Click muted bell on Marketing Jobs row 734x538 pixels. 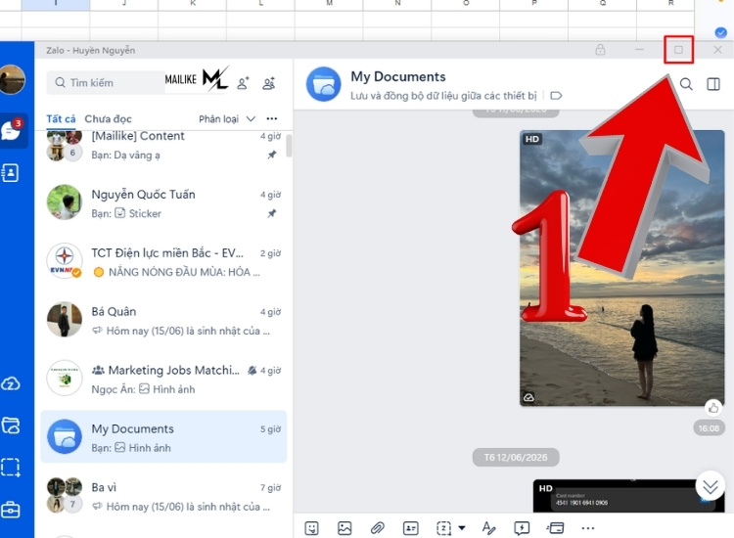coord(252,371)
